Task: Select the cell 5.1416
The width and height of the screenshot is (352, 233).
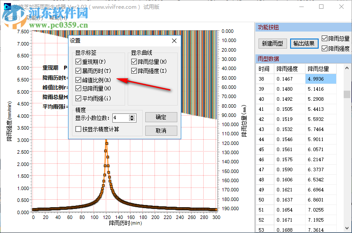Action: (320, 89)
